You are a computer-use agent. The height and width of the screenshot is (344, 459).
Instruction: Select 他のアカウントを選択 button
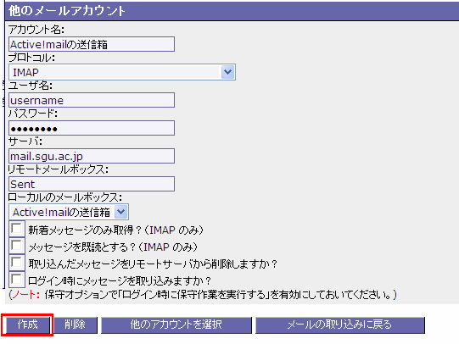(176, 325)
